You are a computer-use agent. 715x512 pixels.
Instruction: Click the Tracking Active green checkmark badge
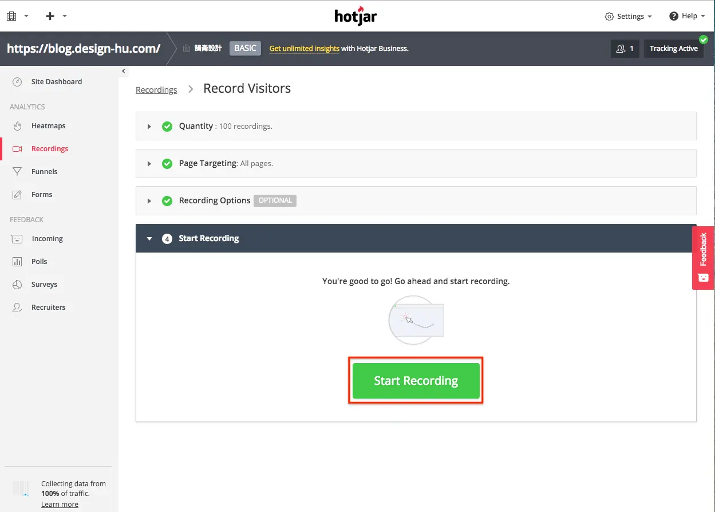click(704, 40)
